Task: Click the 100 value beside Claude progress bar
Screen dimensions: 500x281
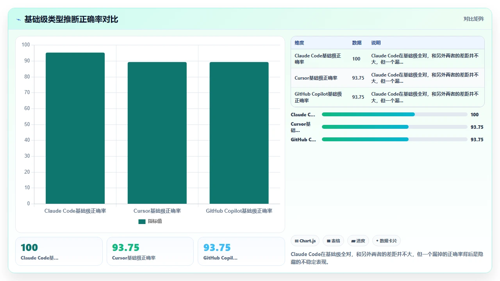Action: point(475,114)
